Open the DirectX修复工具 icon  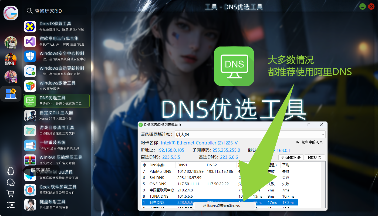tap(30, 26)
